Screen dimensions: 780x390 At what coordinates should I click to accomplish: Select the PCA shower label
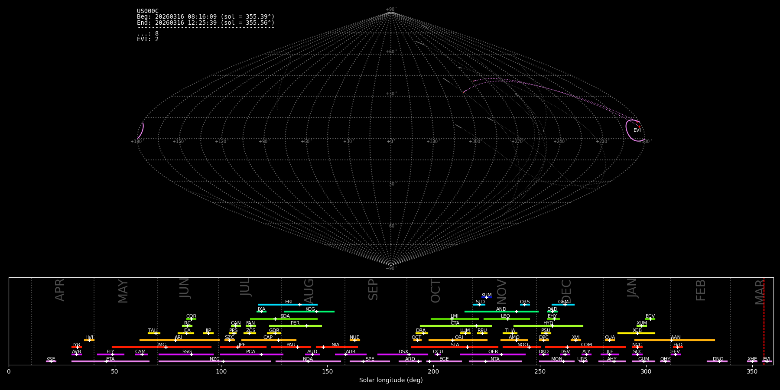250,352
